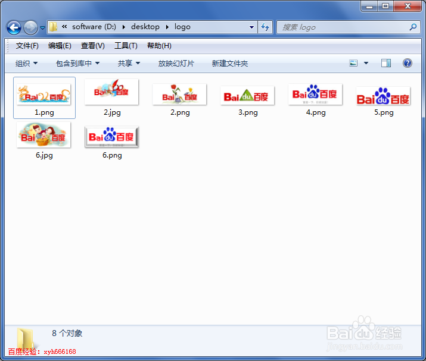Select software (D:) in address path
The image size is (426, 361).
(x=94, y=27)
